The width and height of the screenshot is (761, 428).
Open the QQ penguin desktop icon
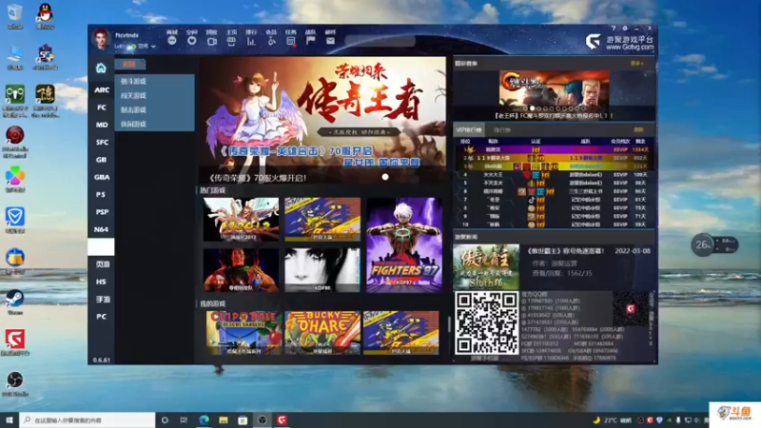pyautogui.click(x=45, y=15)
